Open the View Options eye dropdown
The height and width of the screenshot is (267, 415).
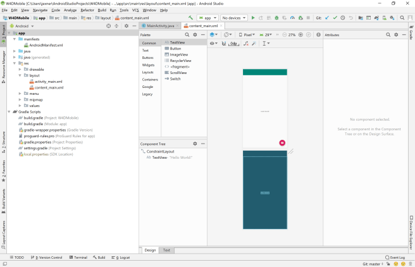pos(213,44)
